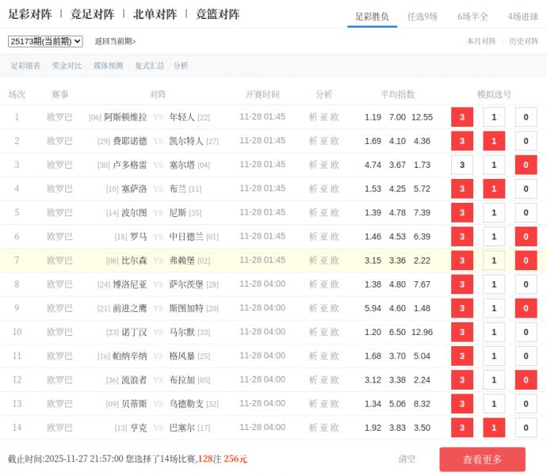547x476 pixels.
Task: Open the 25173期 period dropdown
Action: pos(45,41)
